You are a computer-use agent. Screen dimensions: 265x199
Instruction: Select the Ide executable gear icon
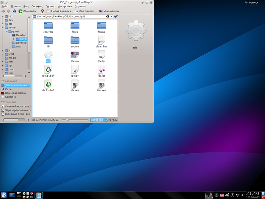tap(48, 55)
